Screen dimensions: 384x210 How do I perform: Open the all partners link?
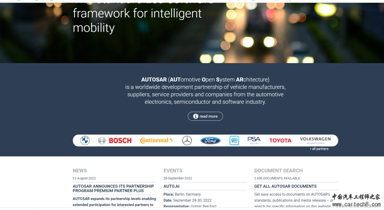(319, 149)
